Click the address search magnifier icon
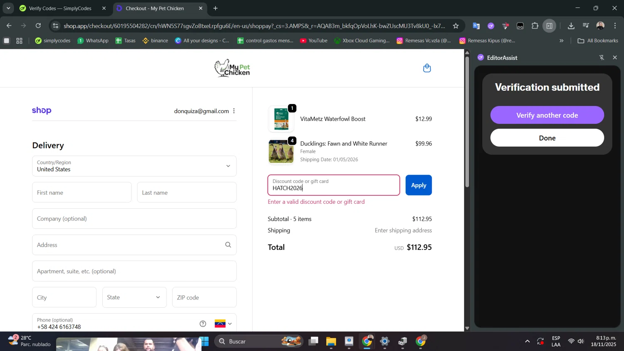The width and height of the screenshot is (624, 351). click(228, 245)
